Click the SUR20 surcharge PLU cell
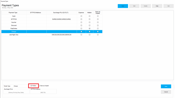Image resolution: width=175 pixels, height=98 pixels. pyautogui.click(x=62, y=19)
